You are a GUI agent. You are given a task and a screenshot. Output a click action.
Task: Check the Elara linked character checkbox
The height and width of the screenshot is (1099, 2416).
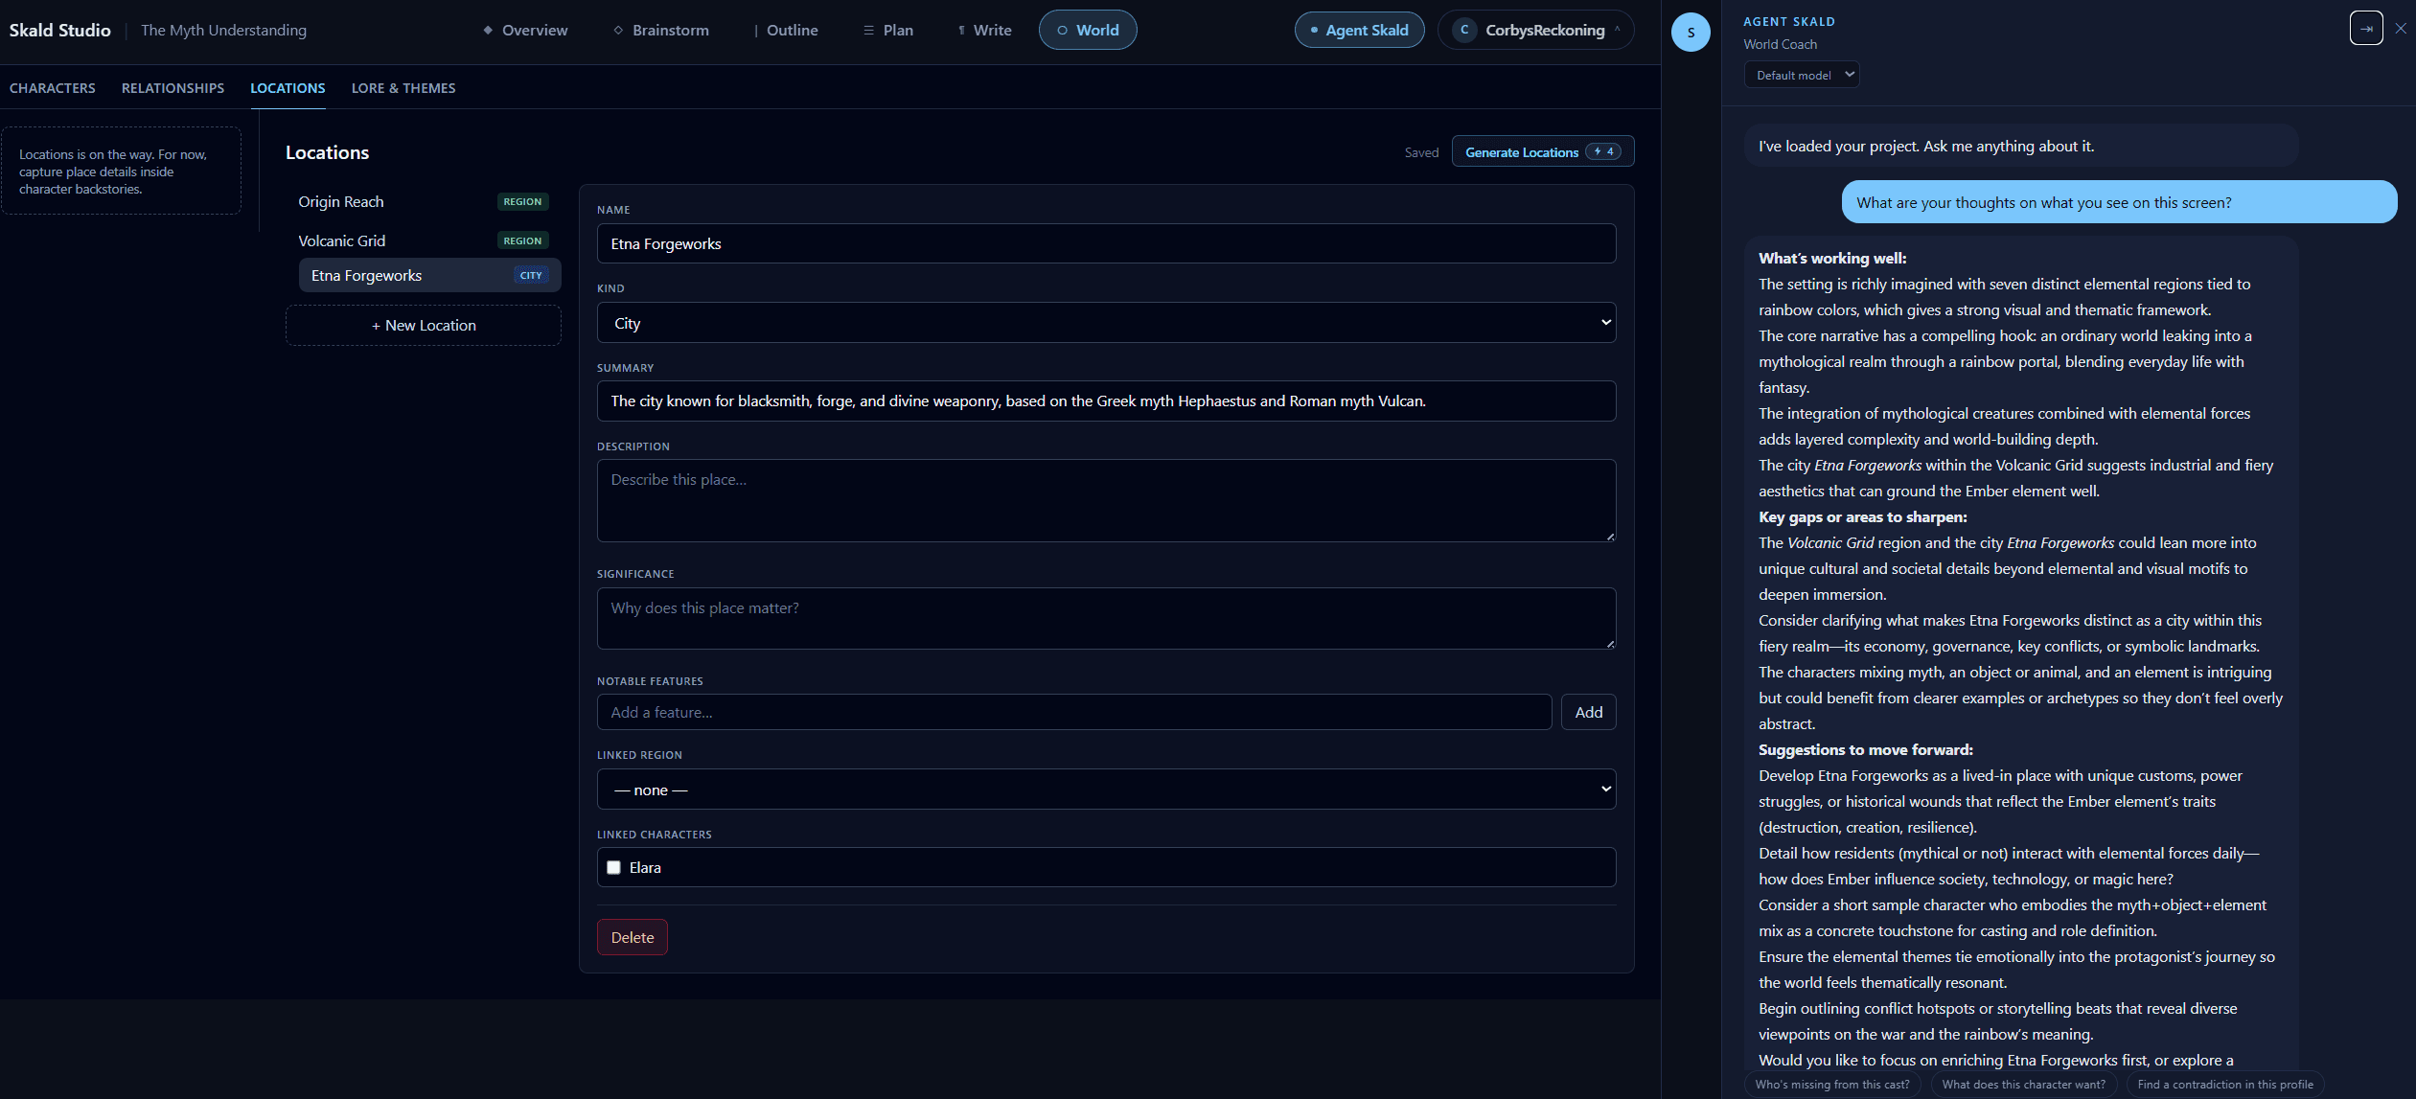[x=613, y=867]
